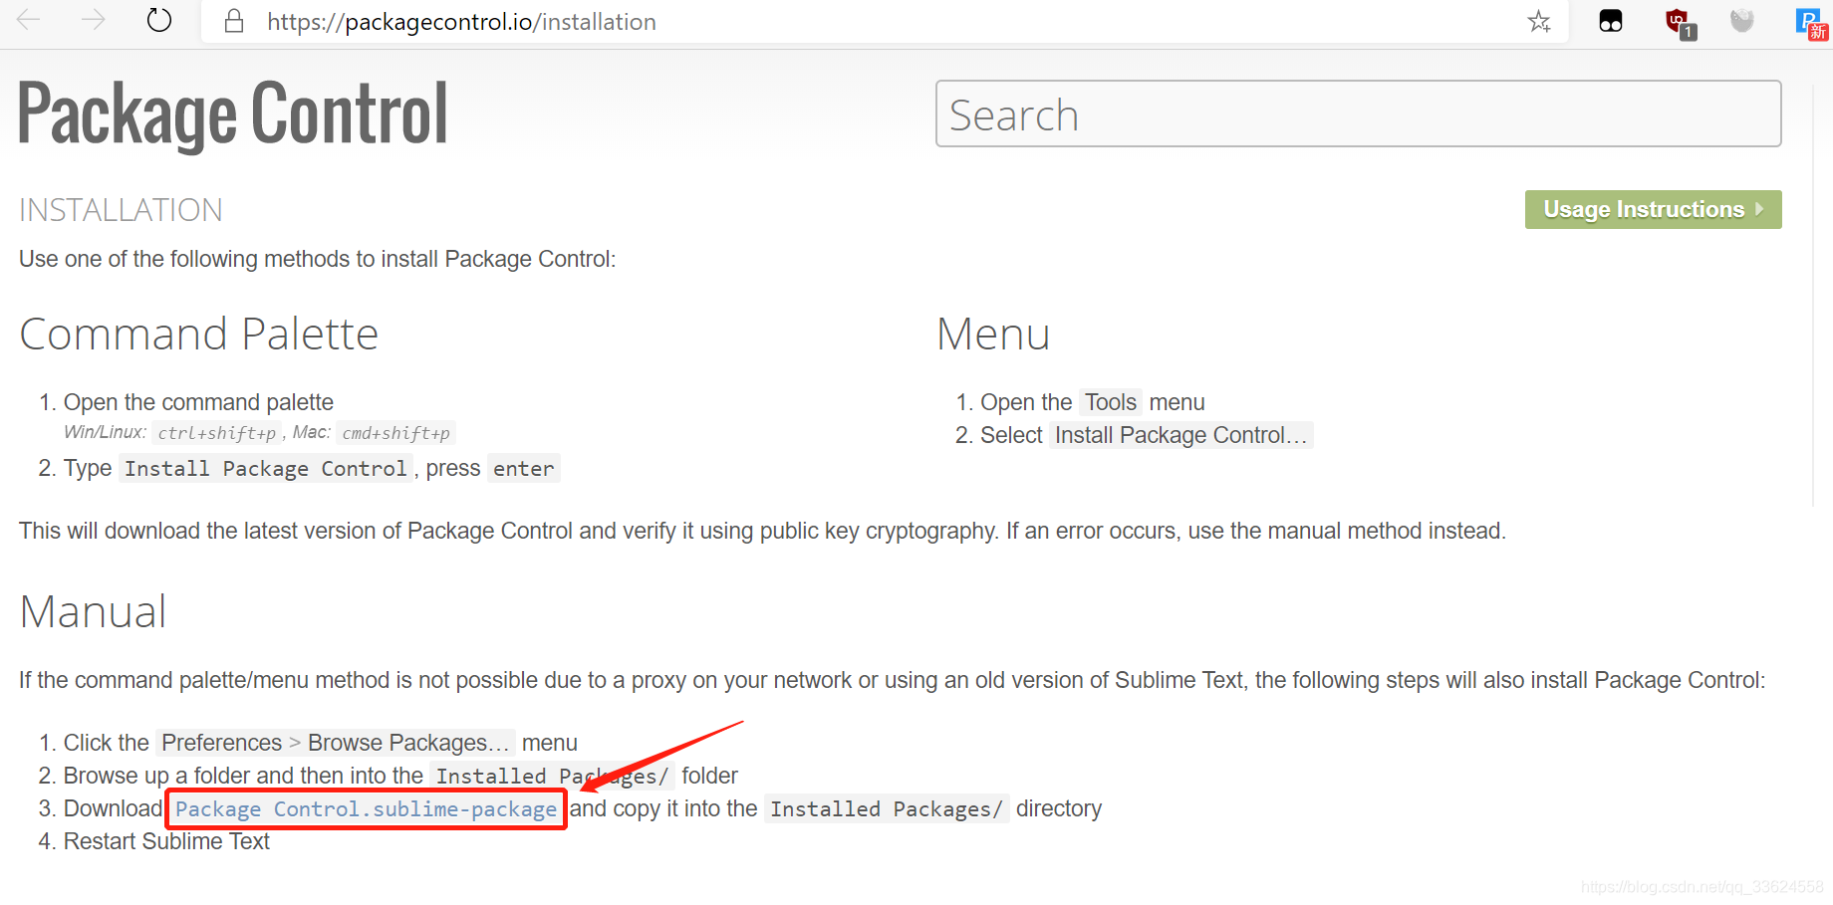Click the 'Tools' menu code text

coord(1110,402)
